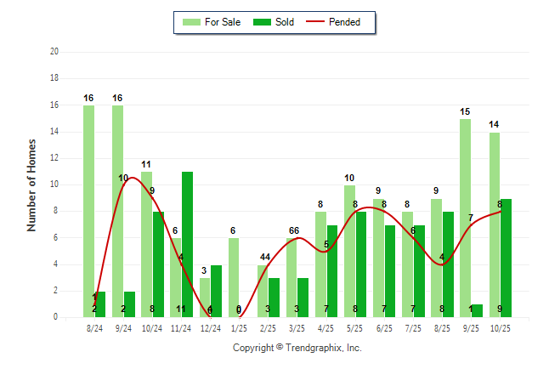Click the 10/25 Sold bar showing 9
This screenshot has width=549, height=369.
[x=506, y=258]
